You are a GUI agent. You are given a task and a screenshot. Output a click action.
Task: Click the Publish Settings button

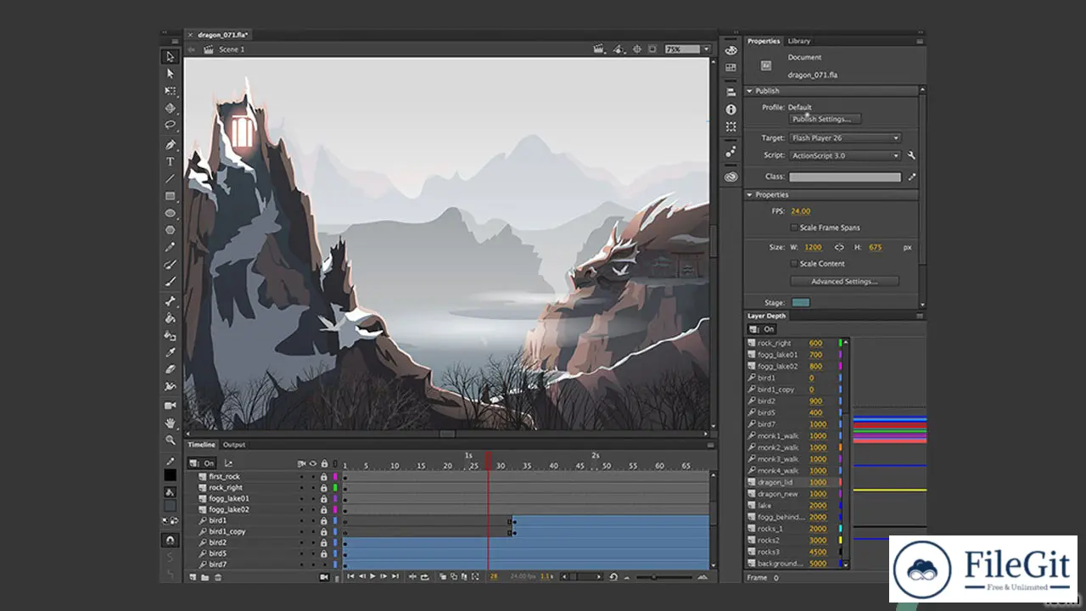826,119
